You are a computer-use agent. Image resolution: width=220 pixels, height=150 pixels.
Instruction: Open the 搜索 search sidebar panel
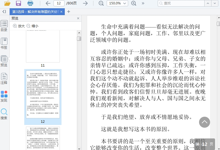click(4, 114)
